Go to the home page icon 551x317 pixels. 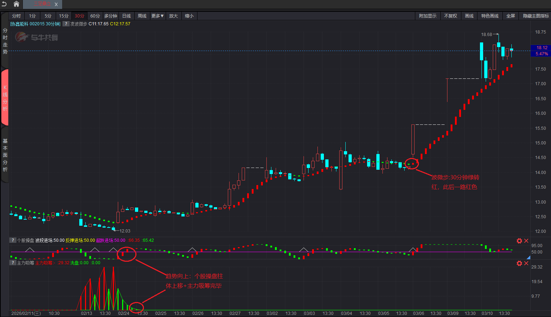(16, 4)
